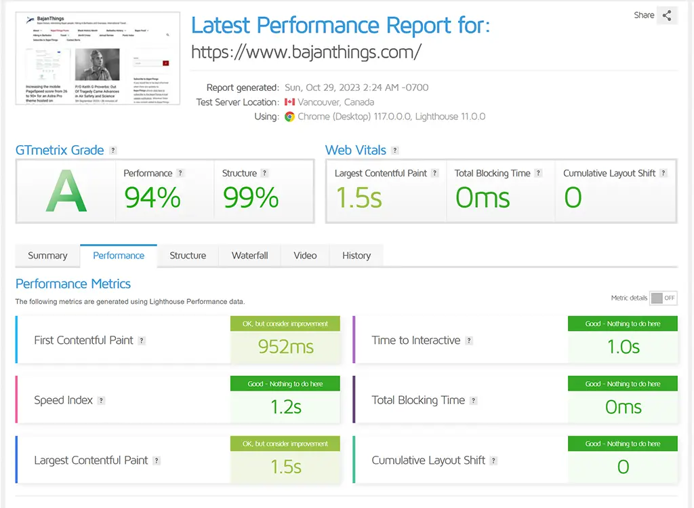Click help icon for Largest Contentful Paint vital
Viewport: 694px width, 508px height.
434,173
